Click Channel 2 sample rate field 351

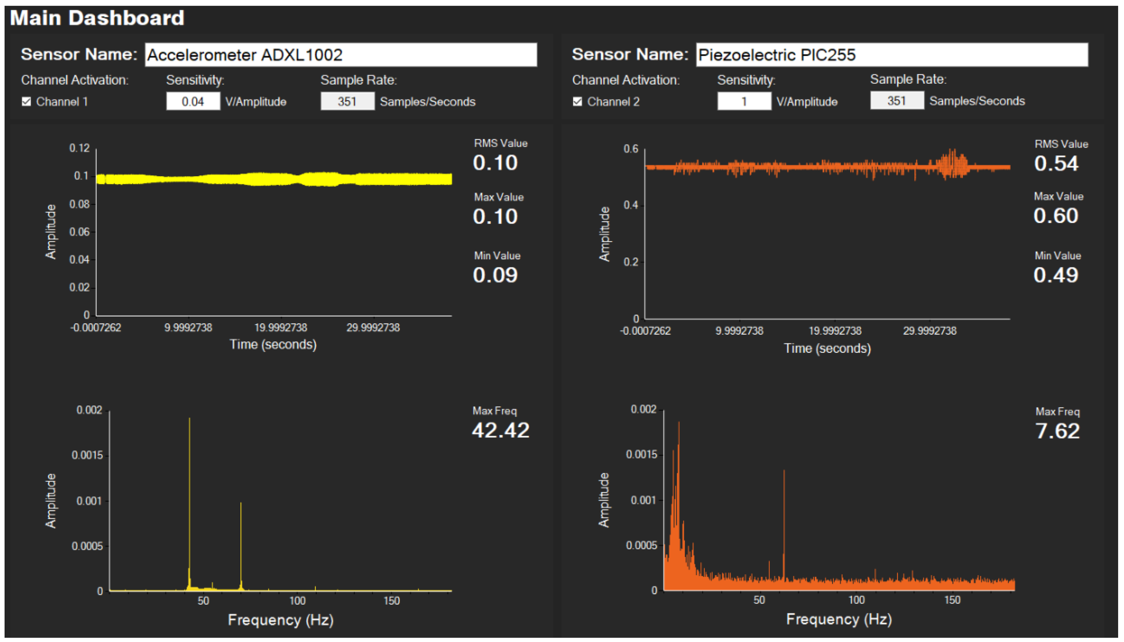(897, 101)
